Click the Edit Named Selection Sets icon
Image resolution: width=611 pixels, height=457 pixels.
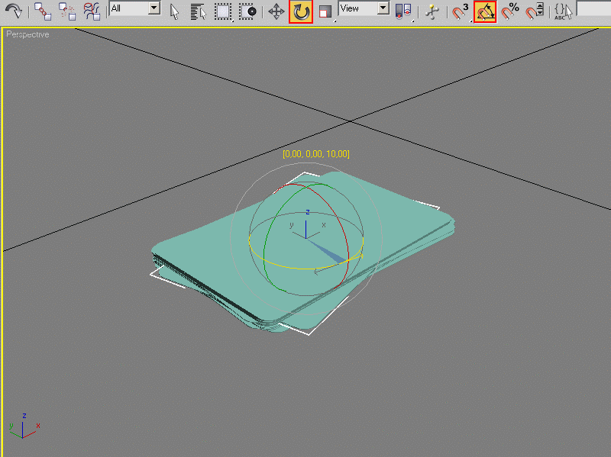[x=564, y=11]
